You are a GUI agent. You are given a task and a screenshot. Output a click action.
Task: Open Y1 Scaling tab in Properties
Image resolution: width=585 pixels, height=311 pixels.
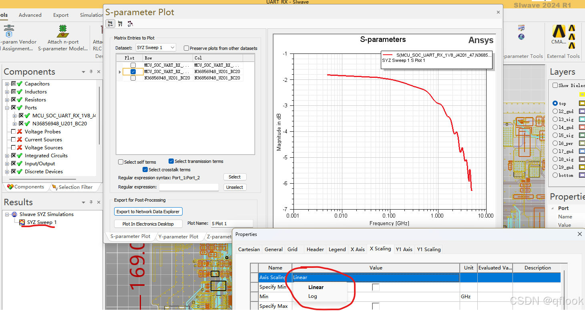pyautogui.click(x=428, y=249)
